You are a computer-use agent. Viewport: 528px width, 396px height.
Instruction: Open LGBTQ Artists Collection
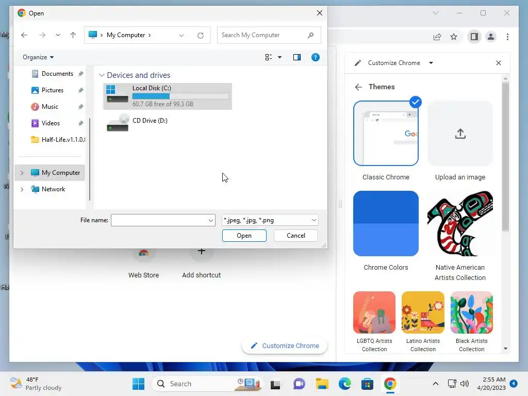[x=374, y=312]
